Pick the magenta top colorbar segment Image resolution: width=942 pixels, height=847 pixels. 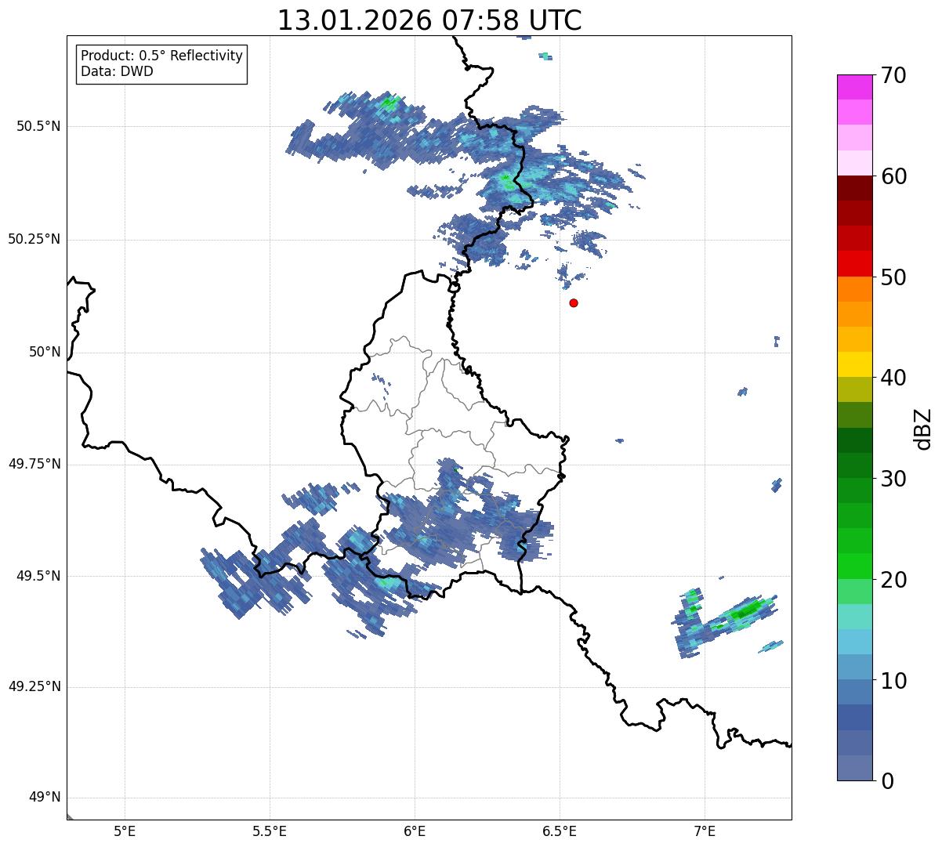click(x=855, y=87)
